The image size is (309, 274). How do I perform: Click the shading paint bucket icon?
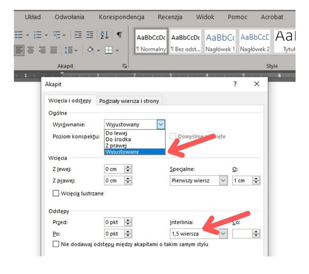(x=89, y=50)
